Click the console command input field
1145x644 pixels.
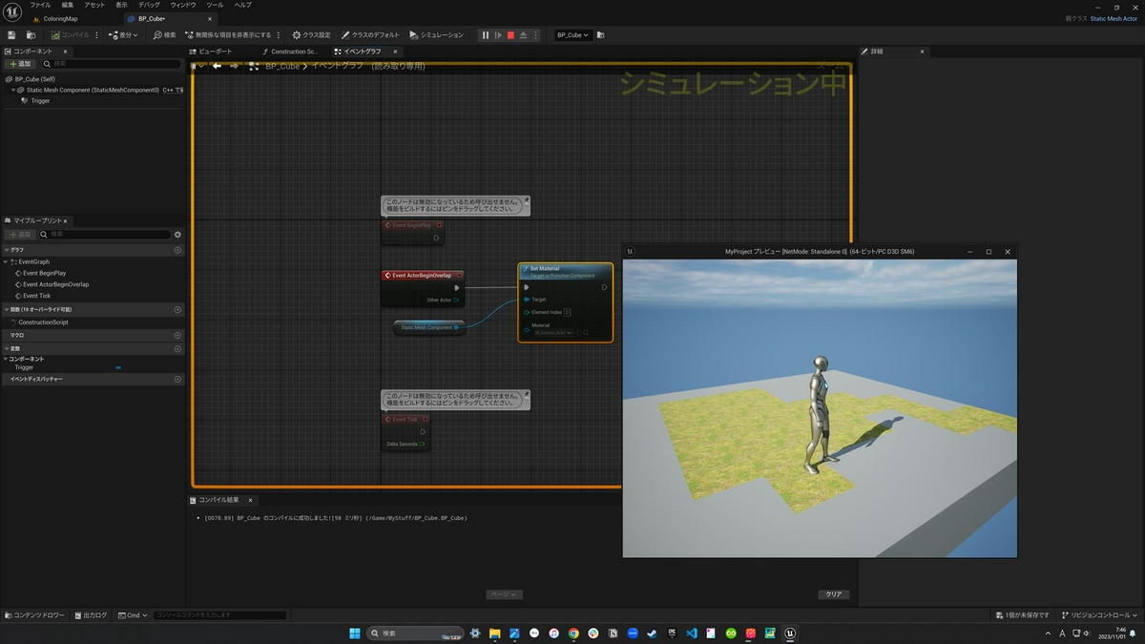(x=219, y=615)
